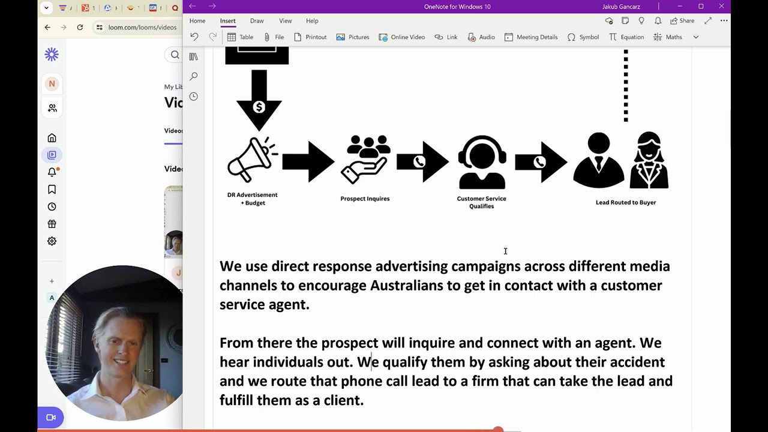Check the OneNote sync status cloud icon
Image resolution: width=768 pixels, height=432 pixels.
pyautogui.click(x=609, y=20)
